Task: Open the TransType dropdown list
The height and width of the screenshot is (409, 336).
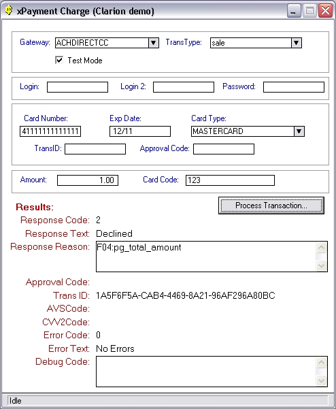Action: tap(297, 43)
